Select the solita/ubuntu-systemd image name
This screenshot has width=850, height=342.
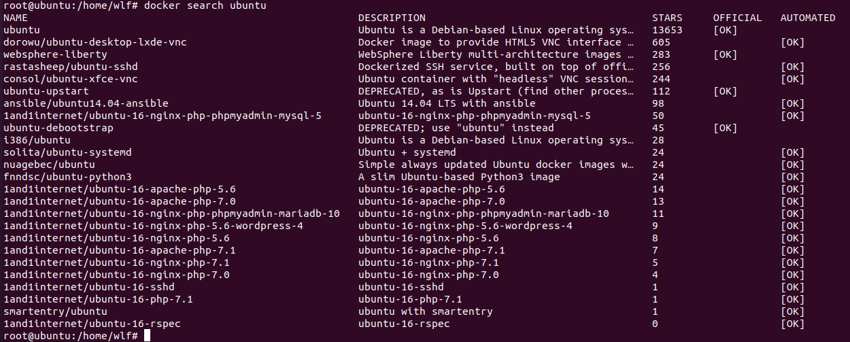click(68, 153)
